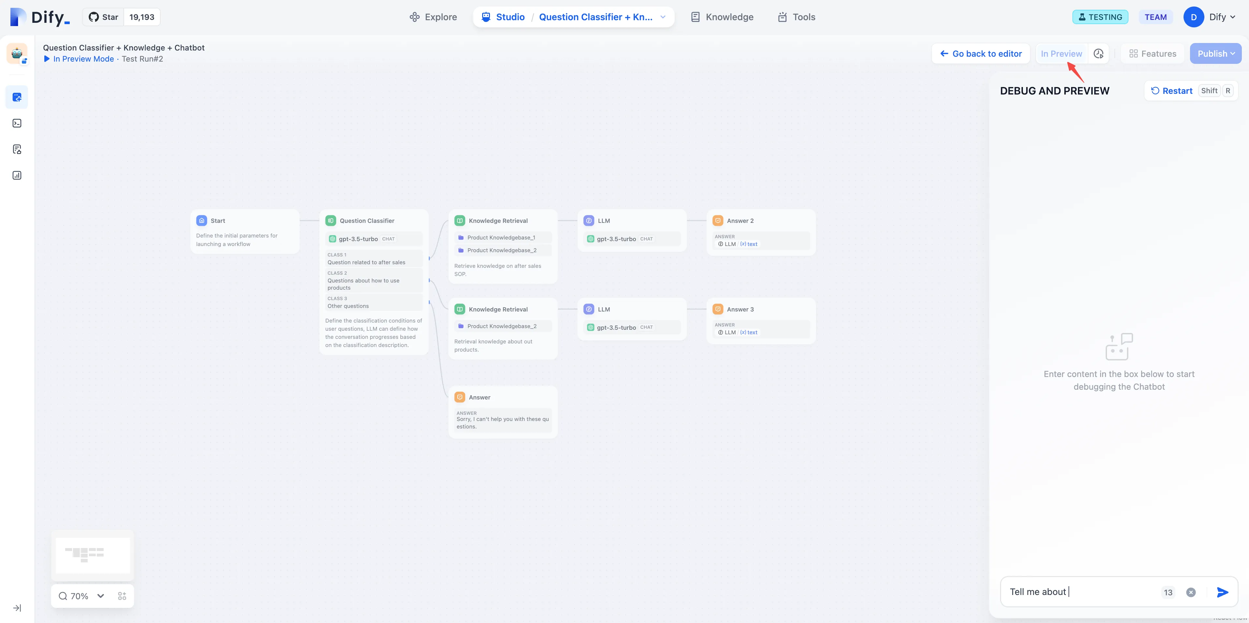Screen dimensions: 1249x623
Task: Select the Orchestrate workflow sidebar icon
Action: pyautogui.click(x=17, y=97)
